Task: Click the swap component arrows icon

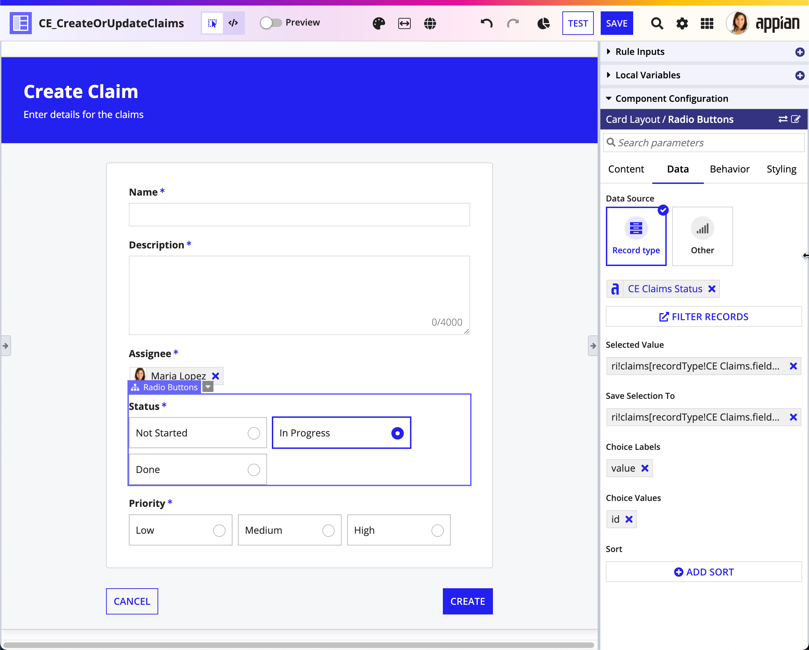Action: tap(783, 119)
